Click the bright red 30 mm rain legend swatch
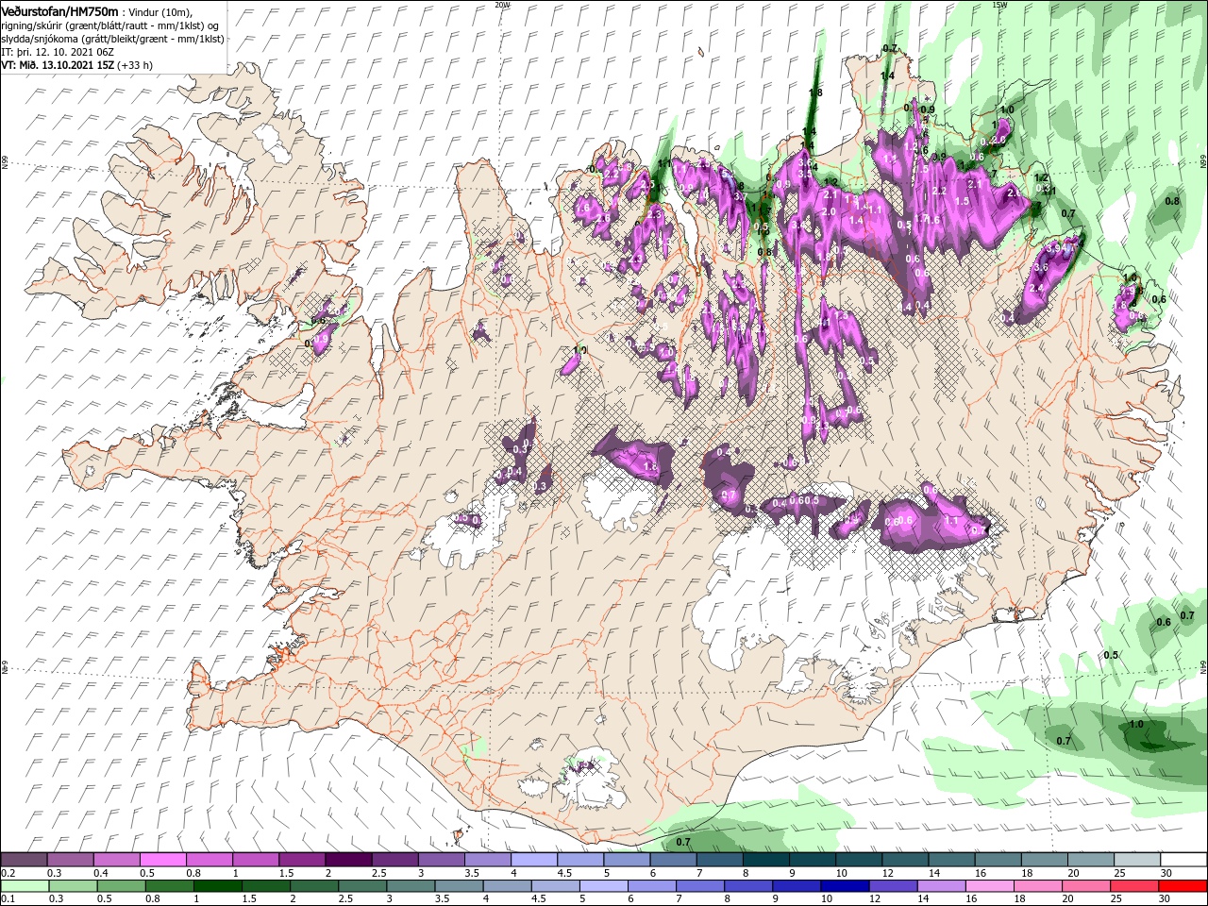The image size is (1208, 906). (1183, 886)
